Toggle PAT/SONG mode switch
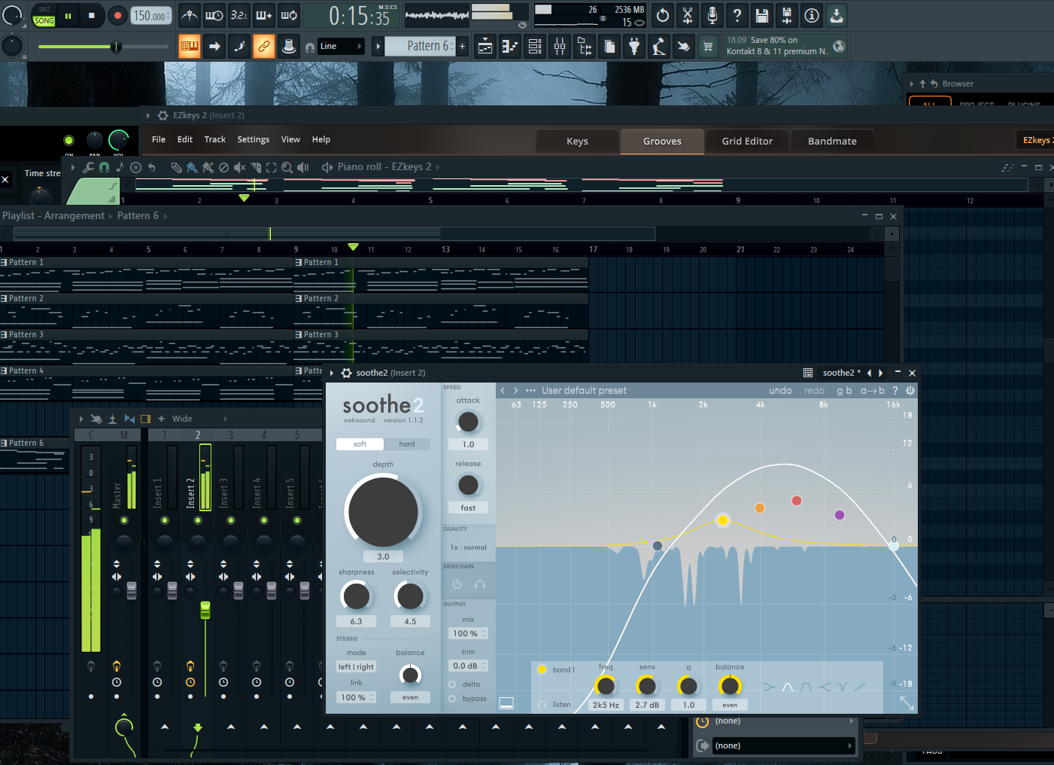 point(44,16)
